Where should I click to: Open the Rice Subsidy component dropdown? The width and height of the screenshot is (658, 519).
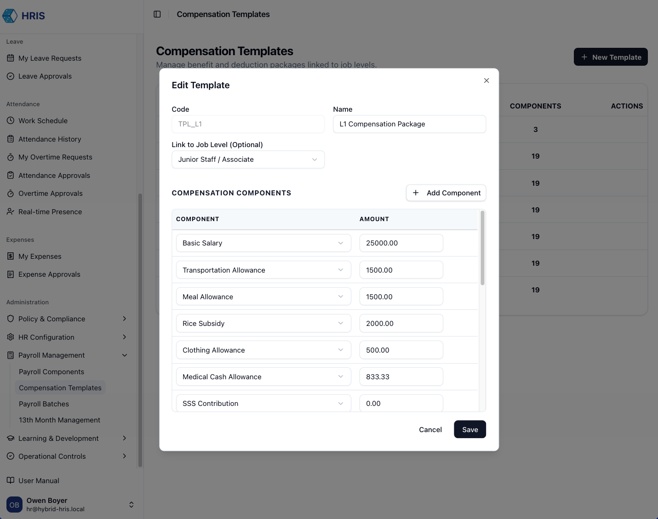(263, 324)
